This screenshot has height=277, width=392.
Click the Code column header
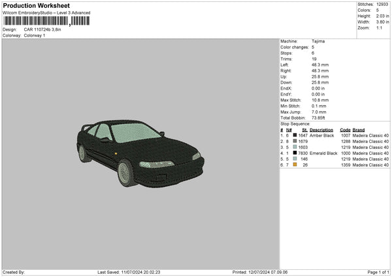345,129
